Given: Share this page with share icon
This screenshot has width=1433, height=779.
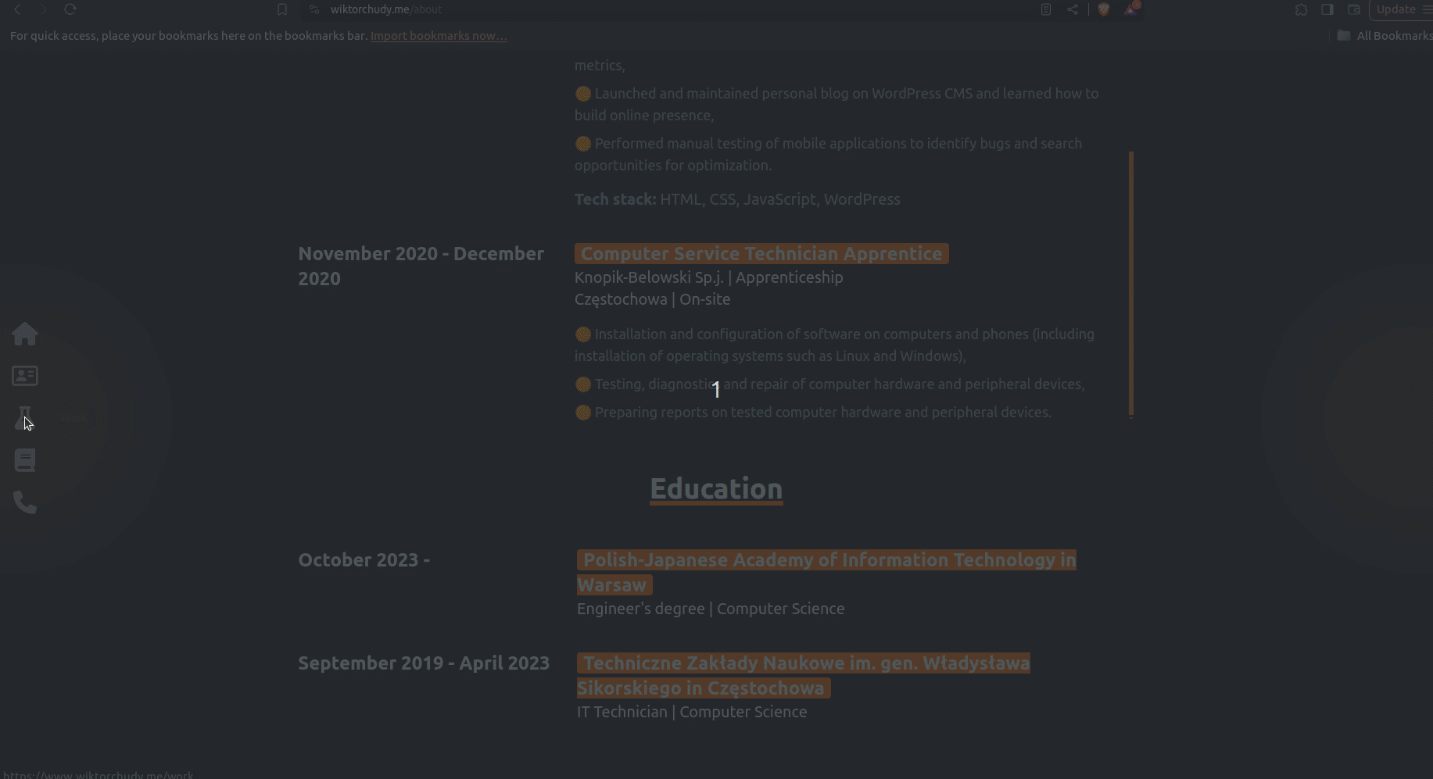Looking at the screenshot, I should click(1073, 9).
